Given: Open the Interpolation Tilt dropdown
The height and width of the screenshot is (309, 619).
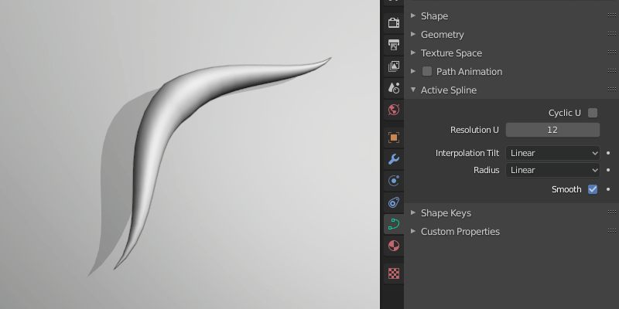Looking at the screenshot, I should click(x=552, y=153).
